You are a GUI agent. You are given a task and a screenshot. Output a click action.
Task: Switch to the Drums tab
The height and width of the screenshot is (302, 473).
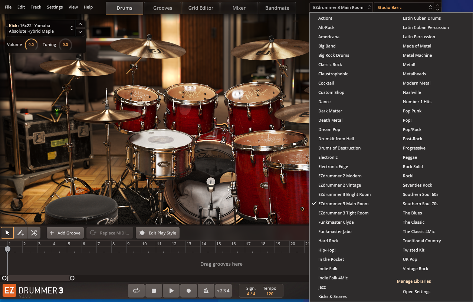point(124,8)
